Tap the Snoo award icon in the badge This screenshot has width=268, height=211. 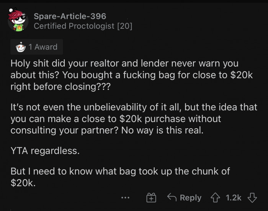pos(20,47)
